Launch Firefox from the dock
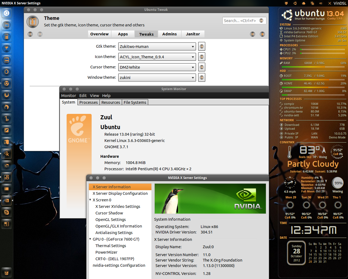This screenshot has width=348, height=279. (x=7, y=95)
